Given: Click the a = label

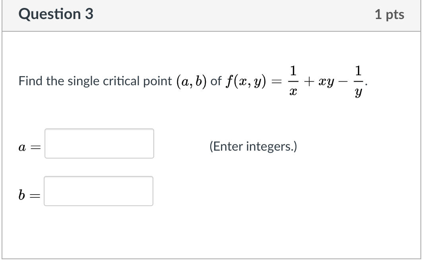Looking at the screenshot, I should pos(28,147).
